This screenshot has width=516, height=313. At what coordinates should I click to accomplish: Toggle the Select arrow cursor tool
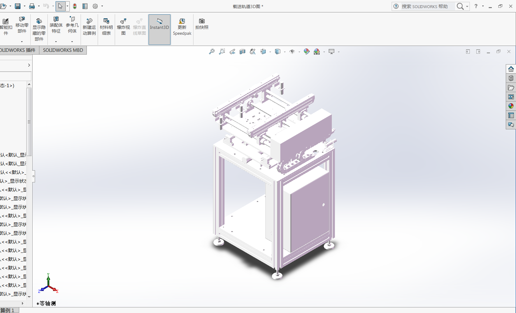pos(60,6)
